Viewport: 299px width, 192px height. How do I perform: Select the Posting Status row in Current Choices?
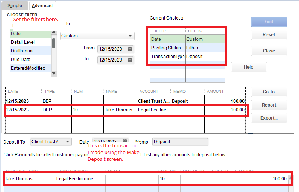[187, 48]
